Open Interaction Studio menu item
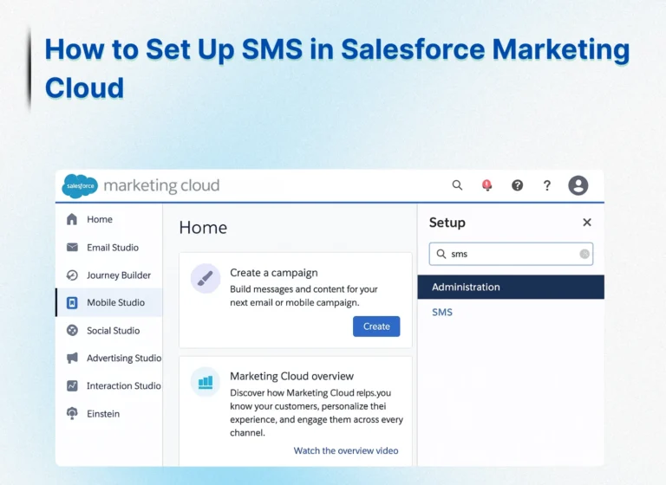 [x=108, y=385]
